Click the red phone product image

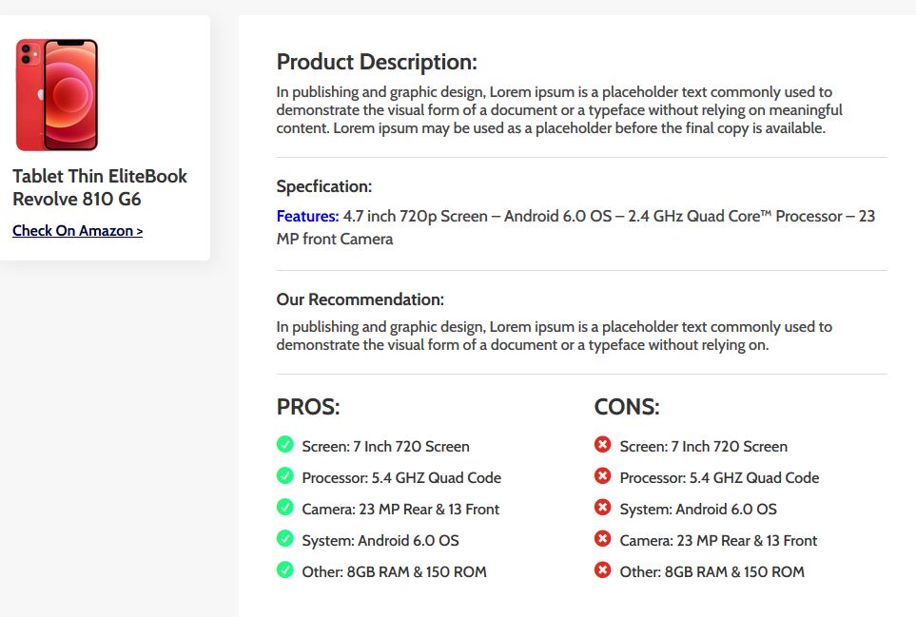click(57, 94)
